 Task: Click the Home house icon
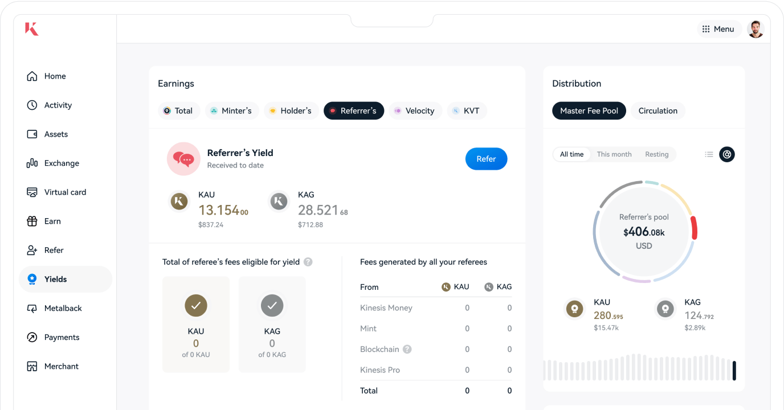[x=32, y=76]
